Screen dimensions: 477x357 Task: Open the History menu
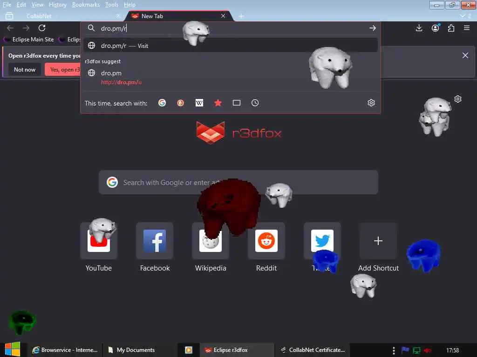(57, 5)
